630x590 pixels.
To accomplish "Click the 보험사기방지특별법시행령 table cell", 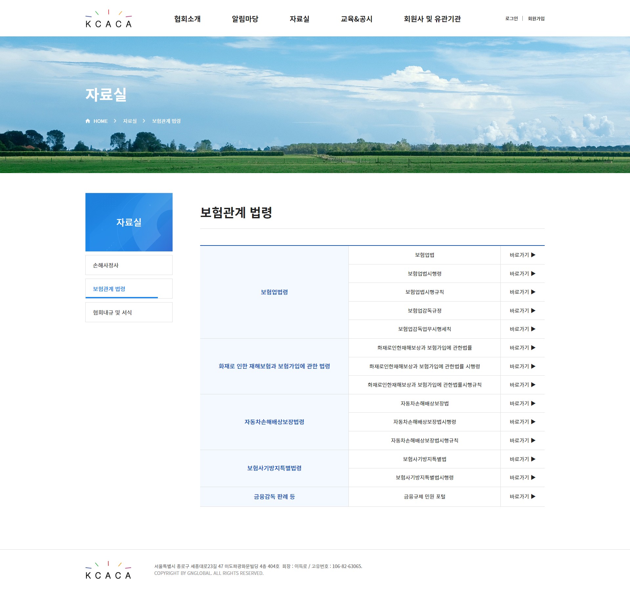I will pyautogui.click(x=425, y=478).
